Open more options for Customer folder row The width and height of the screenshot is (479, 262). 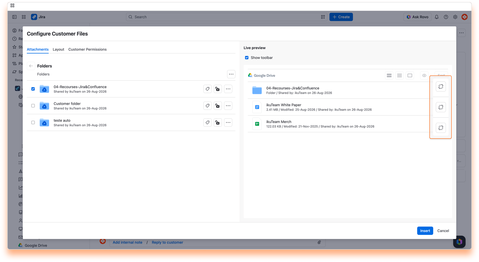[x=228, y=106]
